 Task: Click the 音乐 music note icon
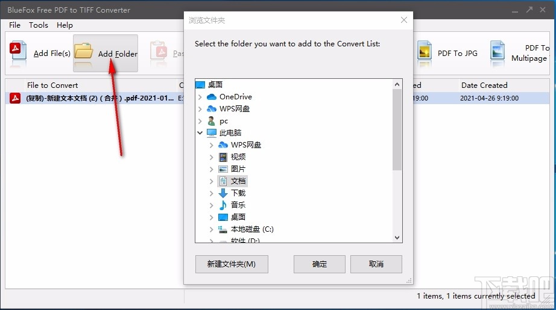pyautogui.click(x=223, y=205)
